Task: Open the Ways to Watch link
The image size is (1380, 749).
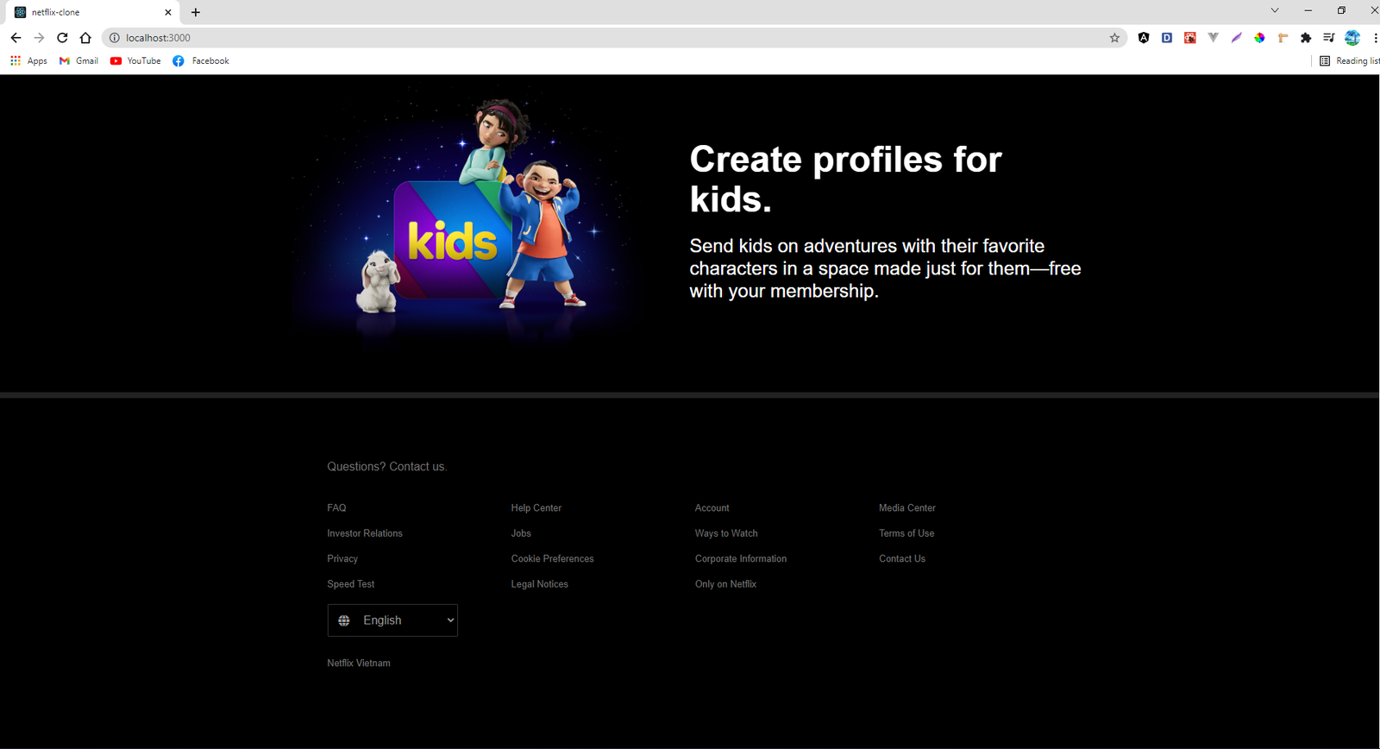Action: coord(726,533)
